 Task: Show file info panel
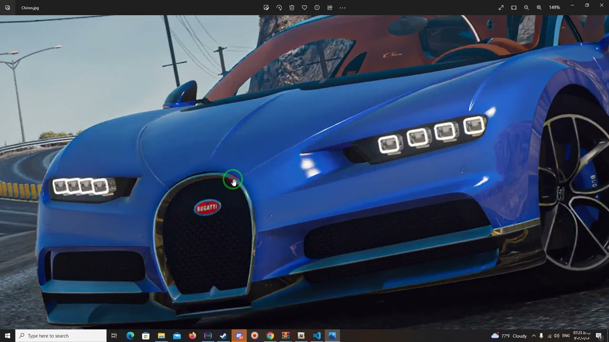click(x=317, y=8)
